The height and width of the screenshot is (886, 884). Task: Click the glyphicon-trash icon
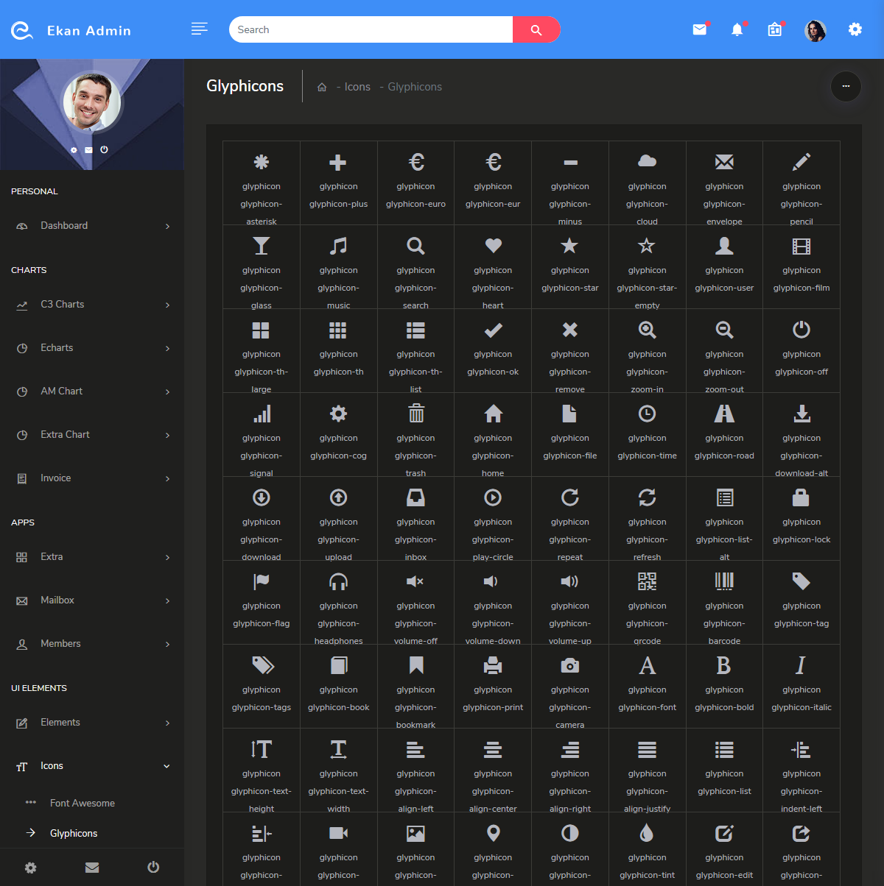415,414
